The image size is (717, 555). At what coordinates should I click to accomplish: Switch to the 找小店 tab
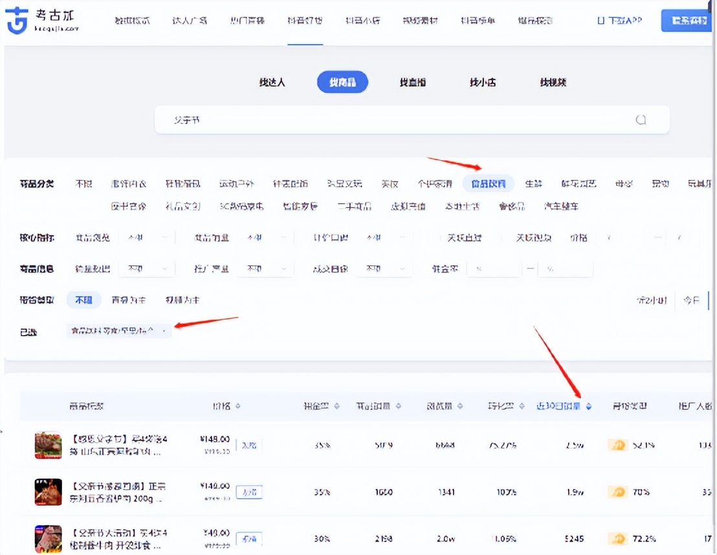[x=483, y=82]
